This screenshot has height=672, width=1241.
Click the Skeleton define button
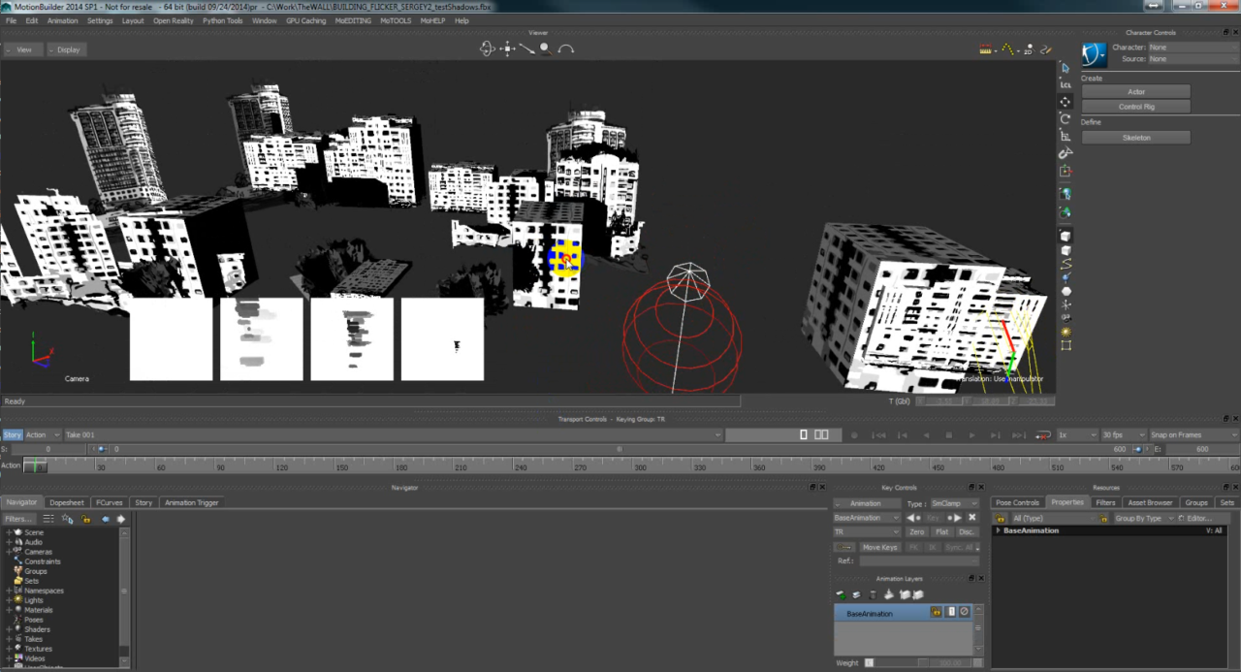(1136, 138)
